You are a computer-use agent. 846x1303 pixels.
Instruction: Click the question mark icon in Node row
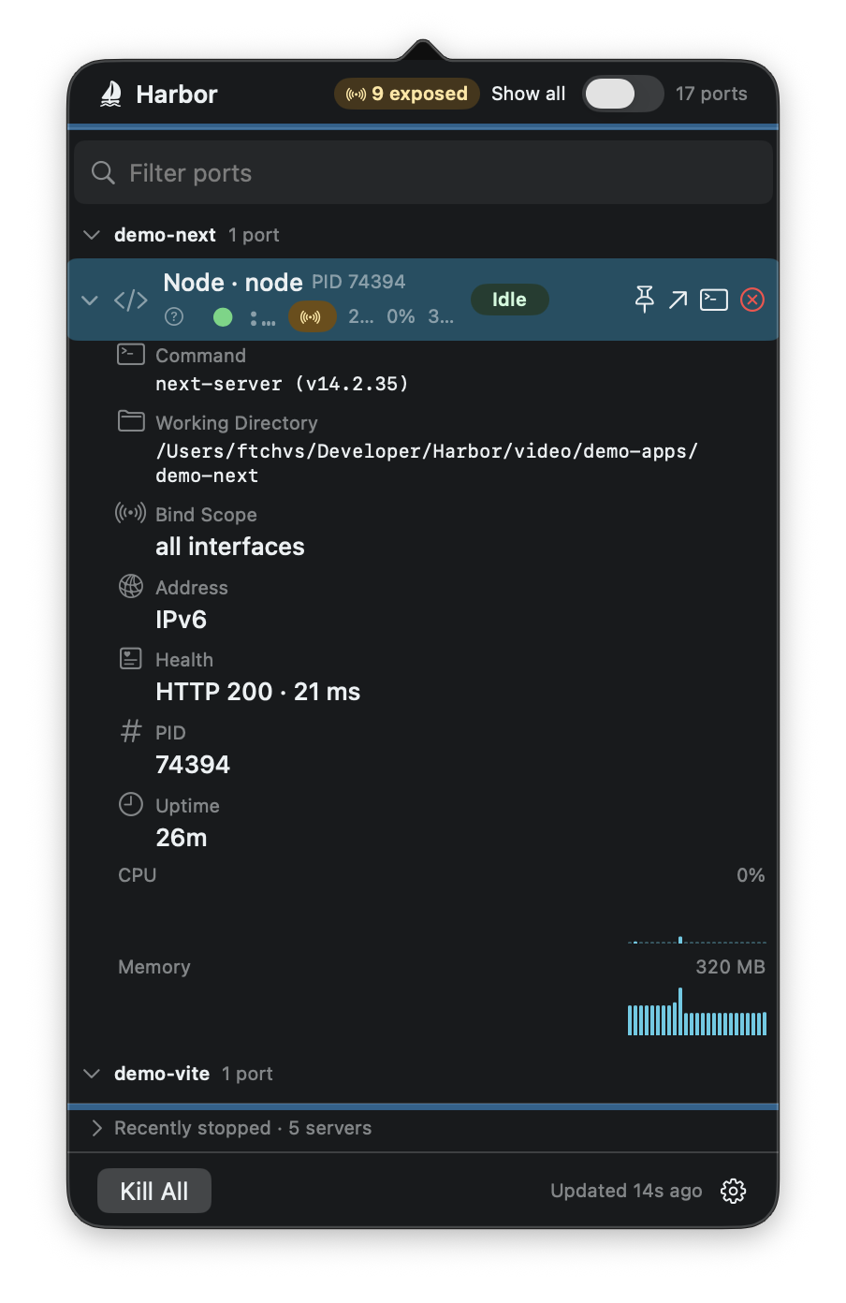tap(174, 317)
